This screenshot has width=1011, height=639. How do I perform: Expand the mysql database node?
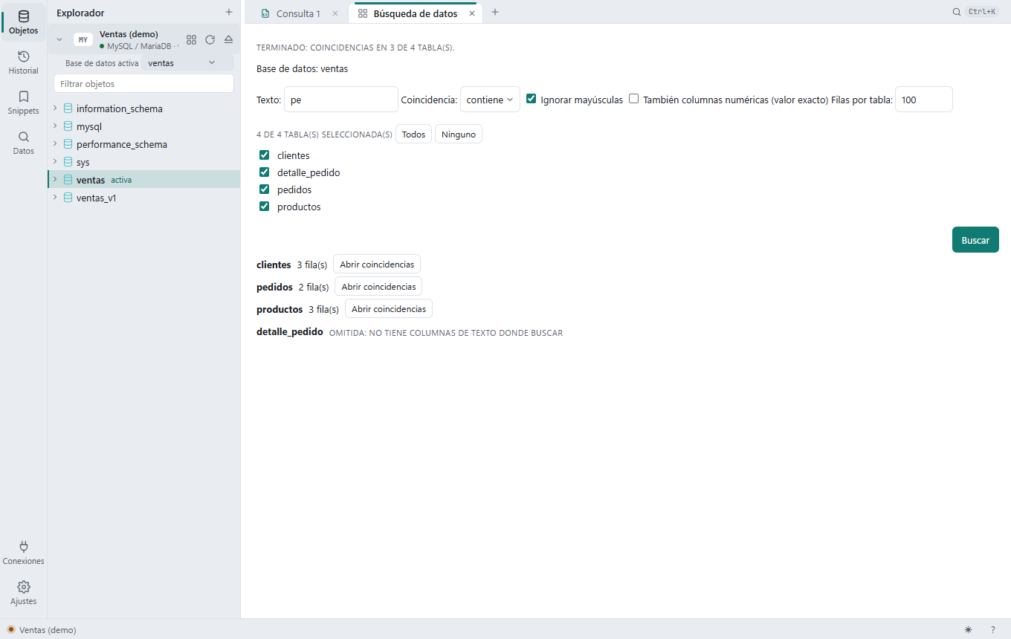tap(54, 126)
